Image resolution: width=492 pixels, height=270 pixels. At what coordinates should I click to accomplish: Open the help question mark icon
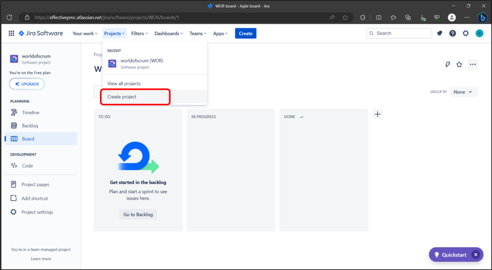pos(453,33)
